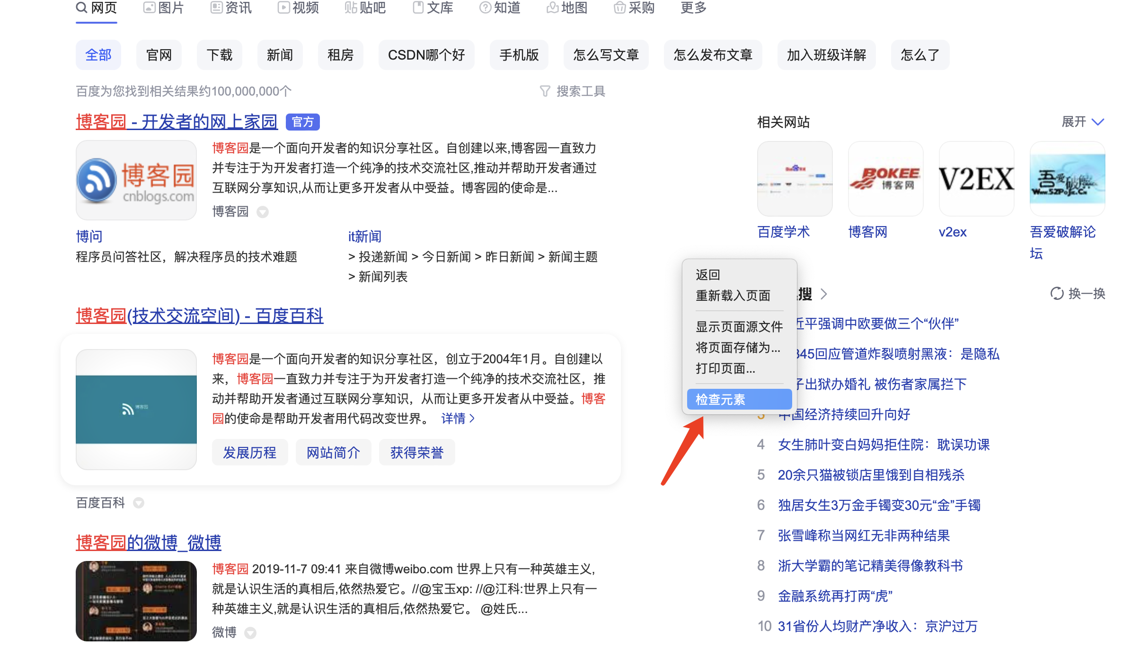Open the 文库 library tab
The image size is (1131, 648).
[x=433, y=8]
